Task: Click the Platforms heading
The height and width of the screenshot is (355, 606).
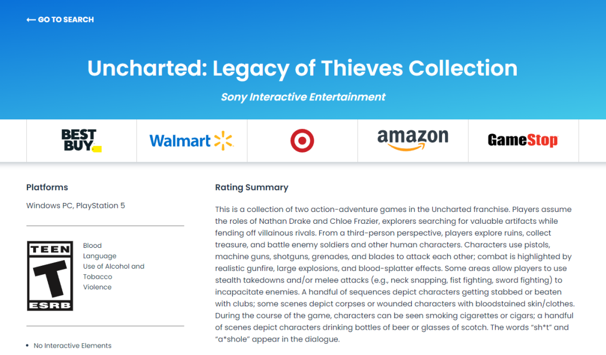Action: point(47,187)
